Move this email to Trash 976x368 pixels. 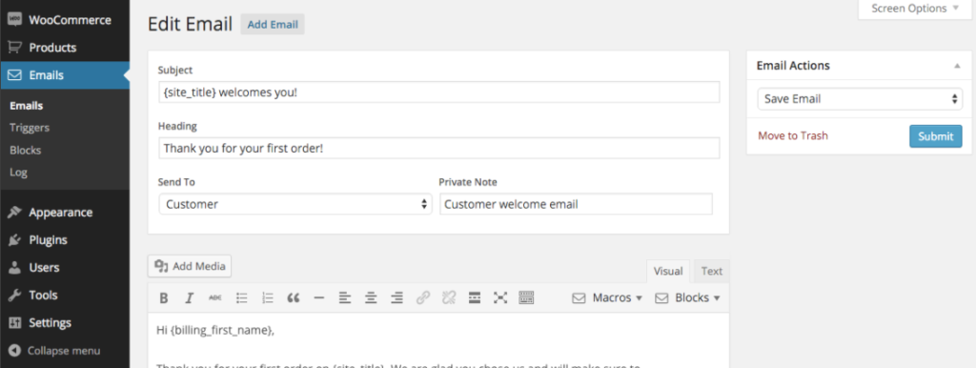click(793, 135)
